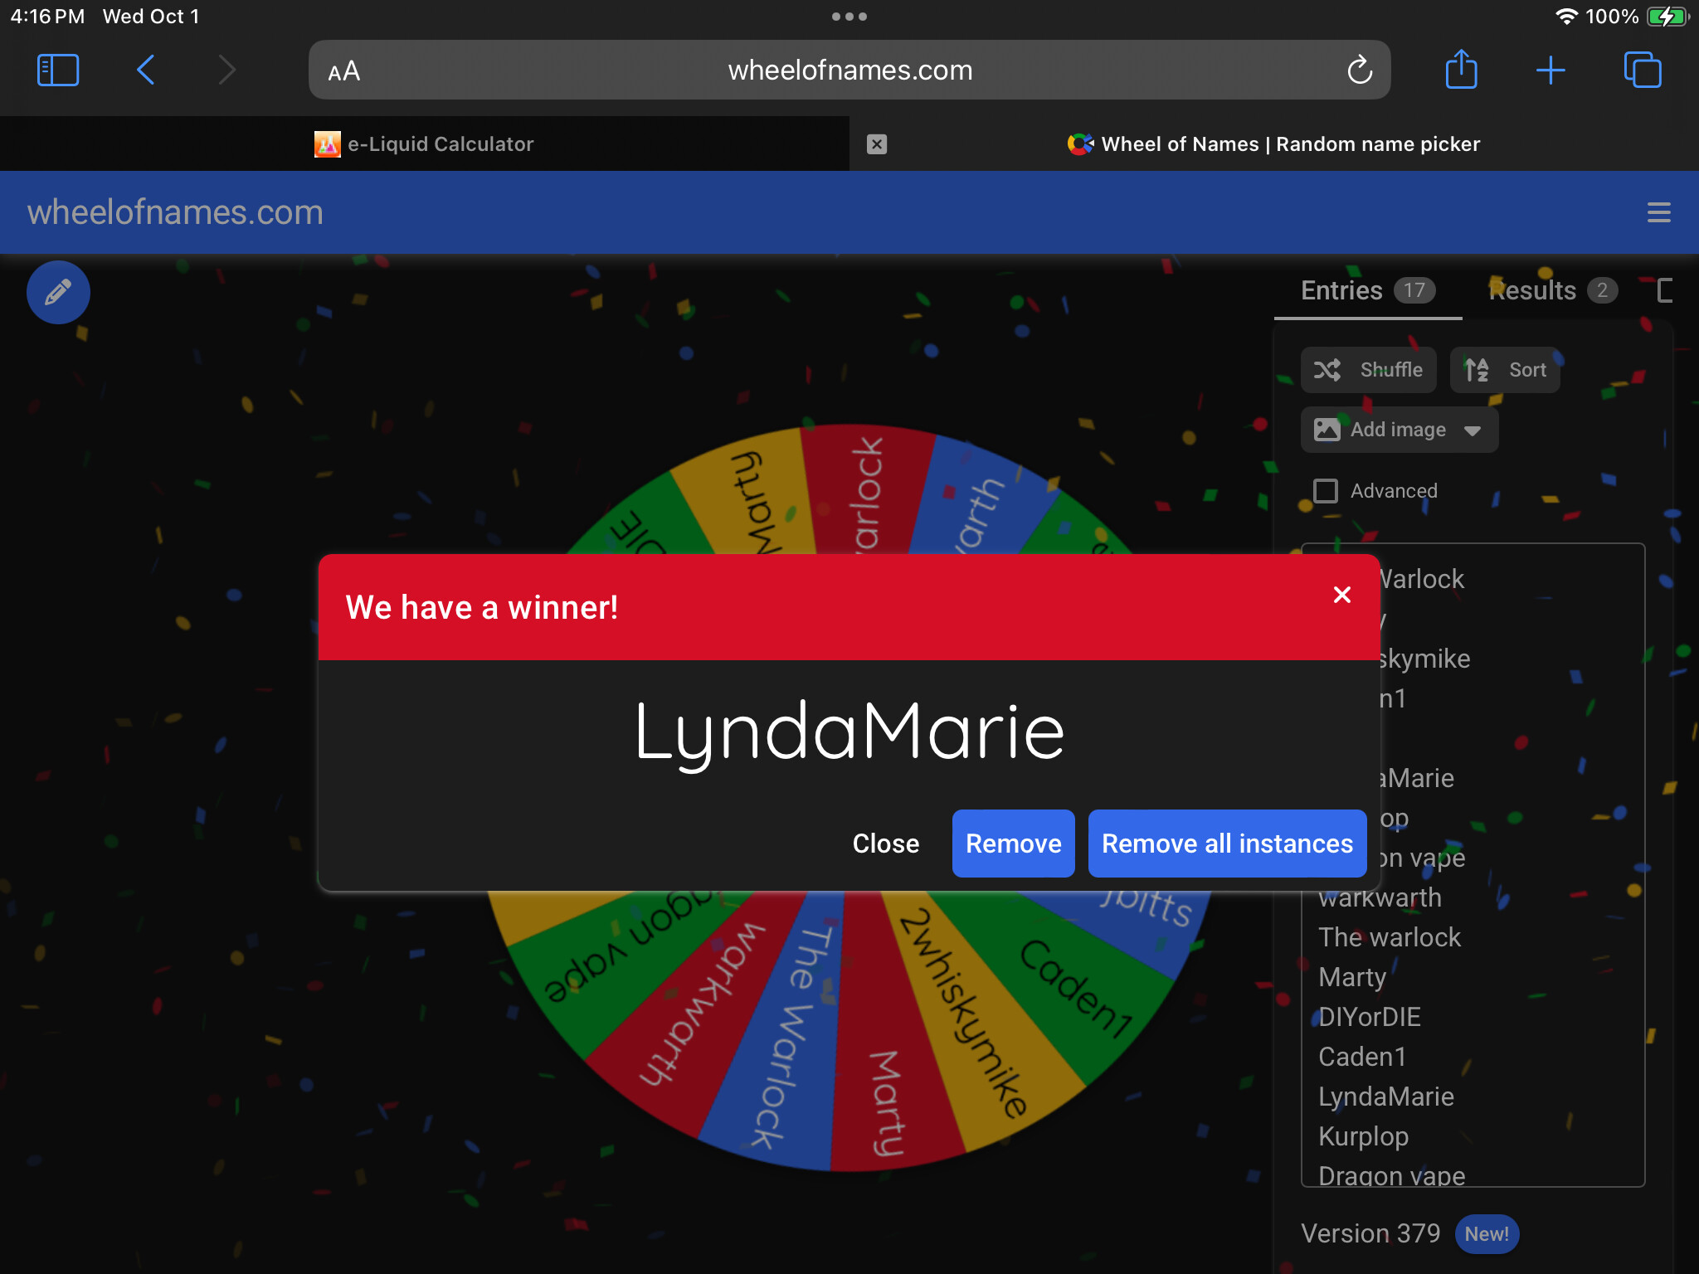The height and width of the screenshot is (1274, 1699).
Task: Enable the Advanced checkbox
Action: (x=1326, y=491)
